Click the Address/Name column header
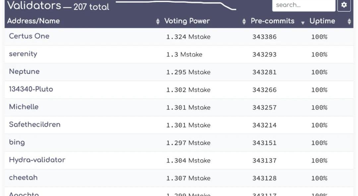Image resolution: width=358 pixels, height=196 pixels. pyautogui.click(x=33, y=21)
